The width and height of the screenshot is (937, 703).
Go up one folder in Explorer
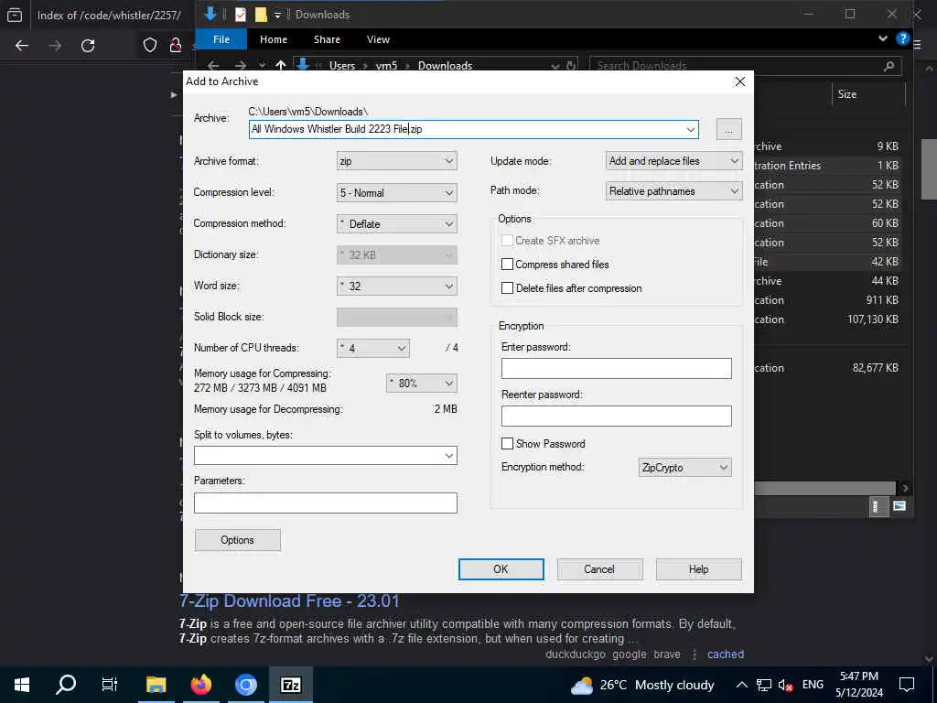click(281, 65)
